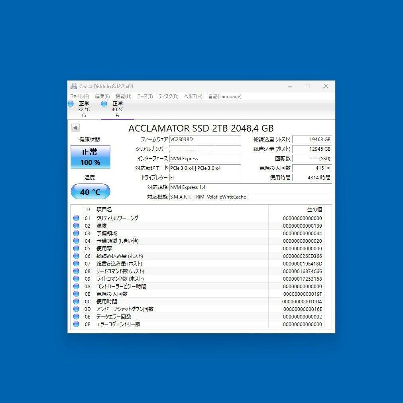Click status orb of row 02 温度
This screenshot has height=403, width=403.
(76, 226)
